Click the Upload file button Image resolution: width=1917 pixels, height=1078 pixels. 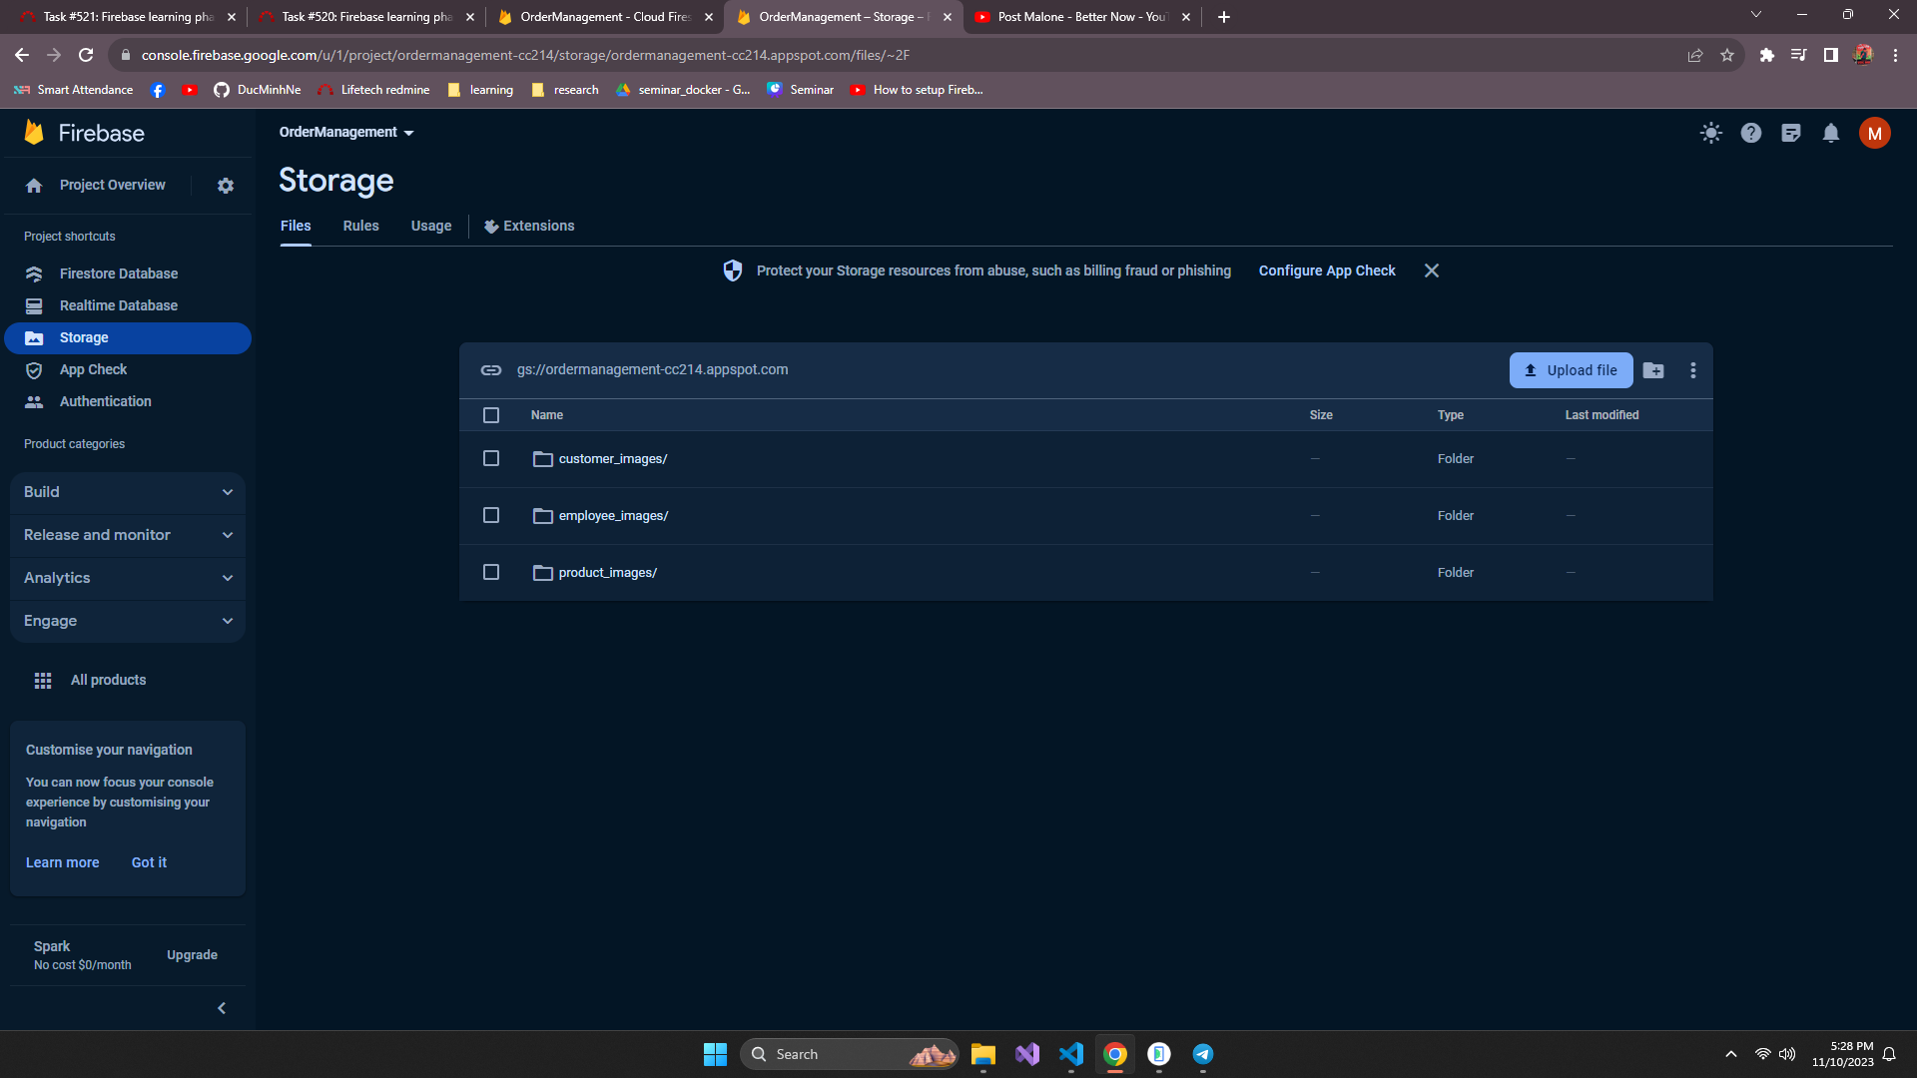point(1571,370)
